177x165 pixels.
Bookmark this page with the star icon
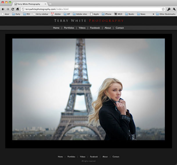[x=163, y=9]
